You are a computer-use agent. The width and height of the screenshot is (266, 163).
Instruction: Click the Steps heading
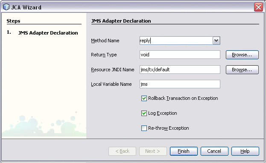click(13, 21)
